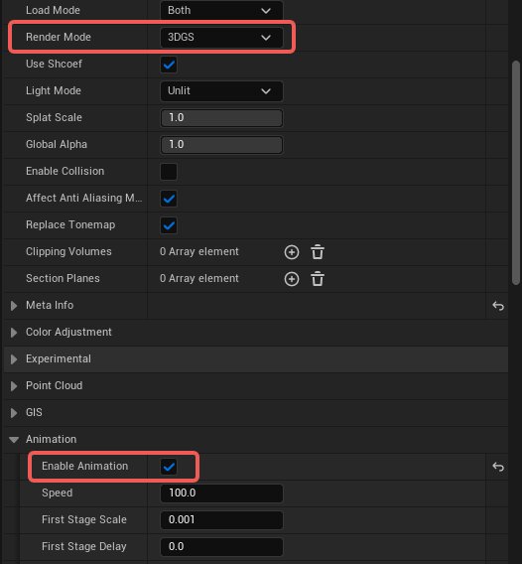Open Light Mode dropdown set to Unlit

(x=221, y=91)
